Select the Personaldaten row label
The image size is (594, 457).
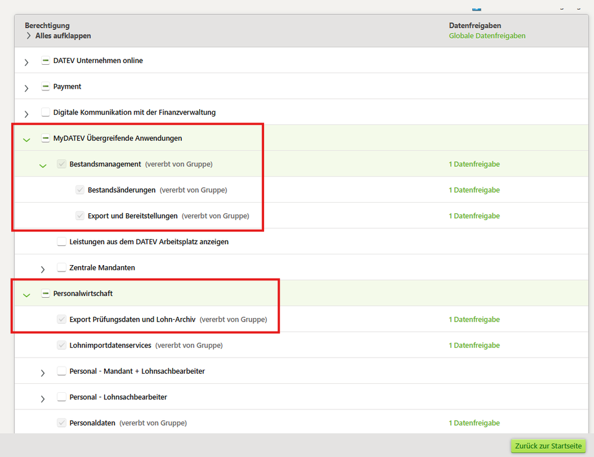click(92, 423)
